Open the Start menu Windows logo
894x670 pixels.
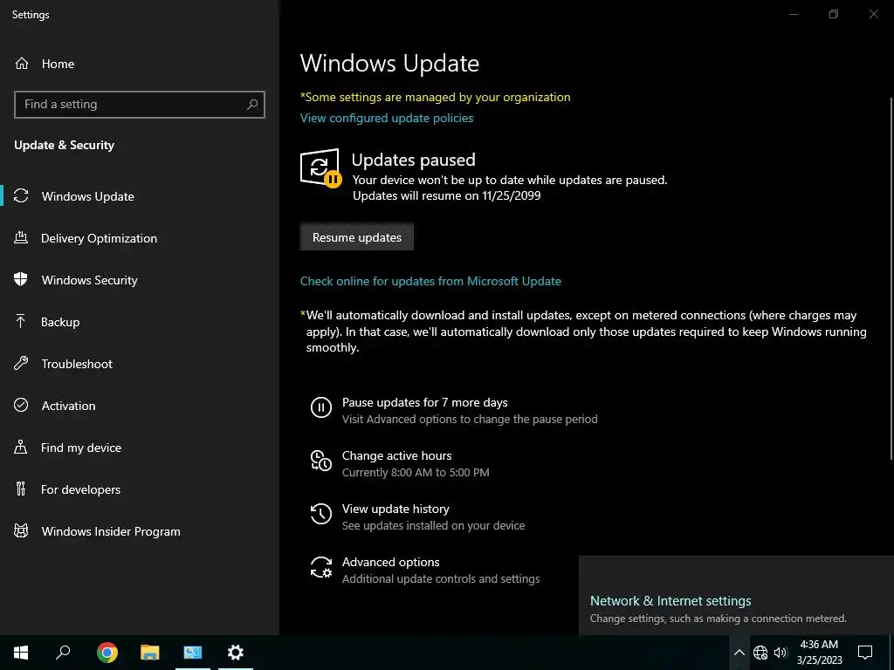tap(21, 653)
